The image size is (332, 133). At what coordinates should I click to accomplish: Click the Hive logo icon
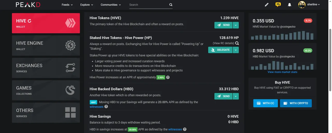(70, 23)
